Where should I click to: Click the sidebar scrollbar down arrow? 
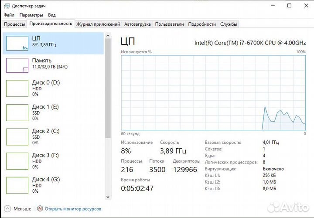coord(108,197)
